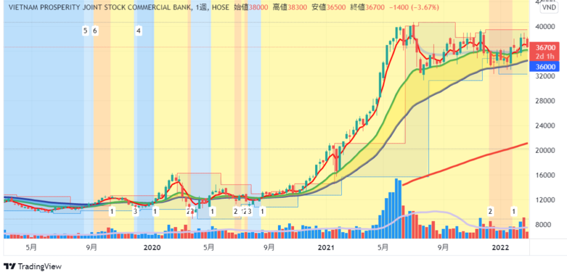Select the VIETNAM PROSPERITY JOINT STOCK COMMERCIAL BANK title

pos(100,7)
